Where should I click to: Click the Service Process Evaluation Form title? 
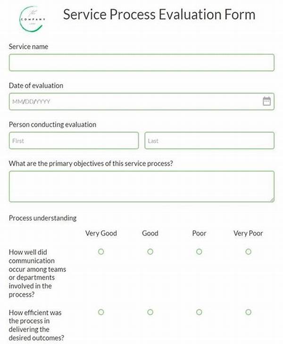(x=159, y=14)
